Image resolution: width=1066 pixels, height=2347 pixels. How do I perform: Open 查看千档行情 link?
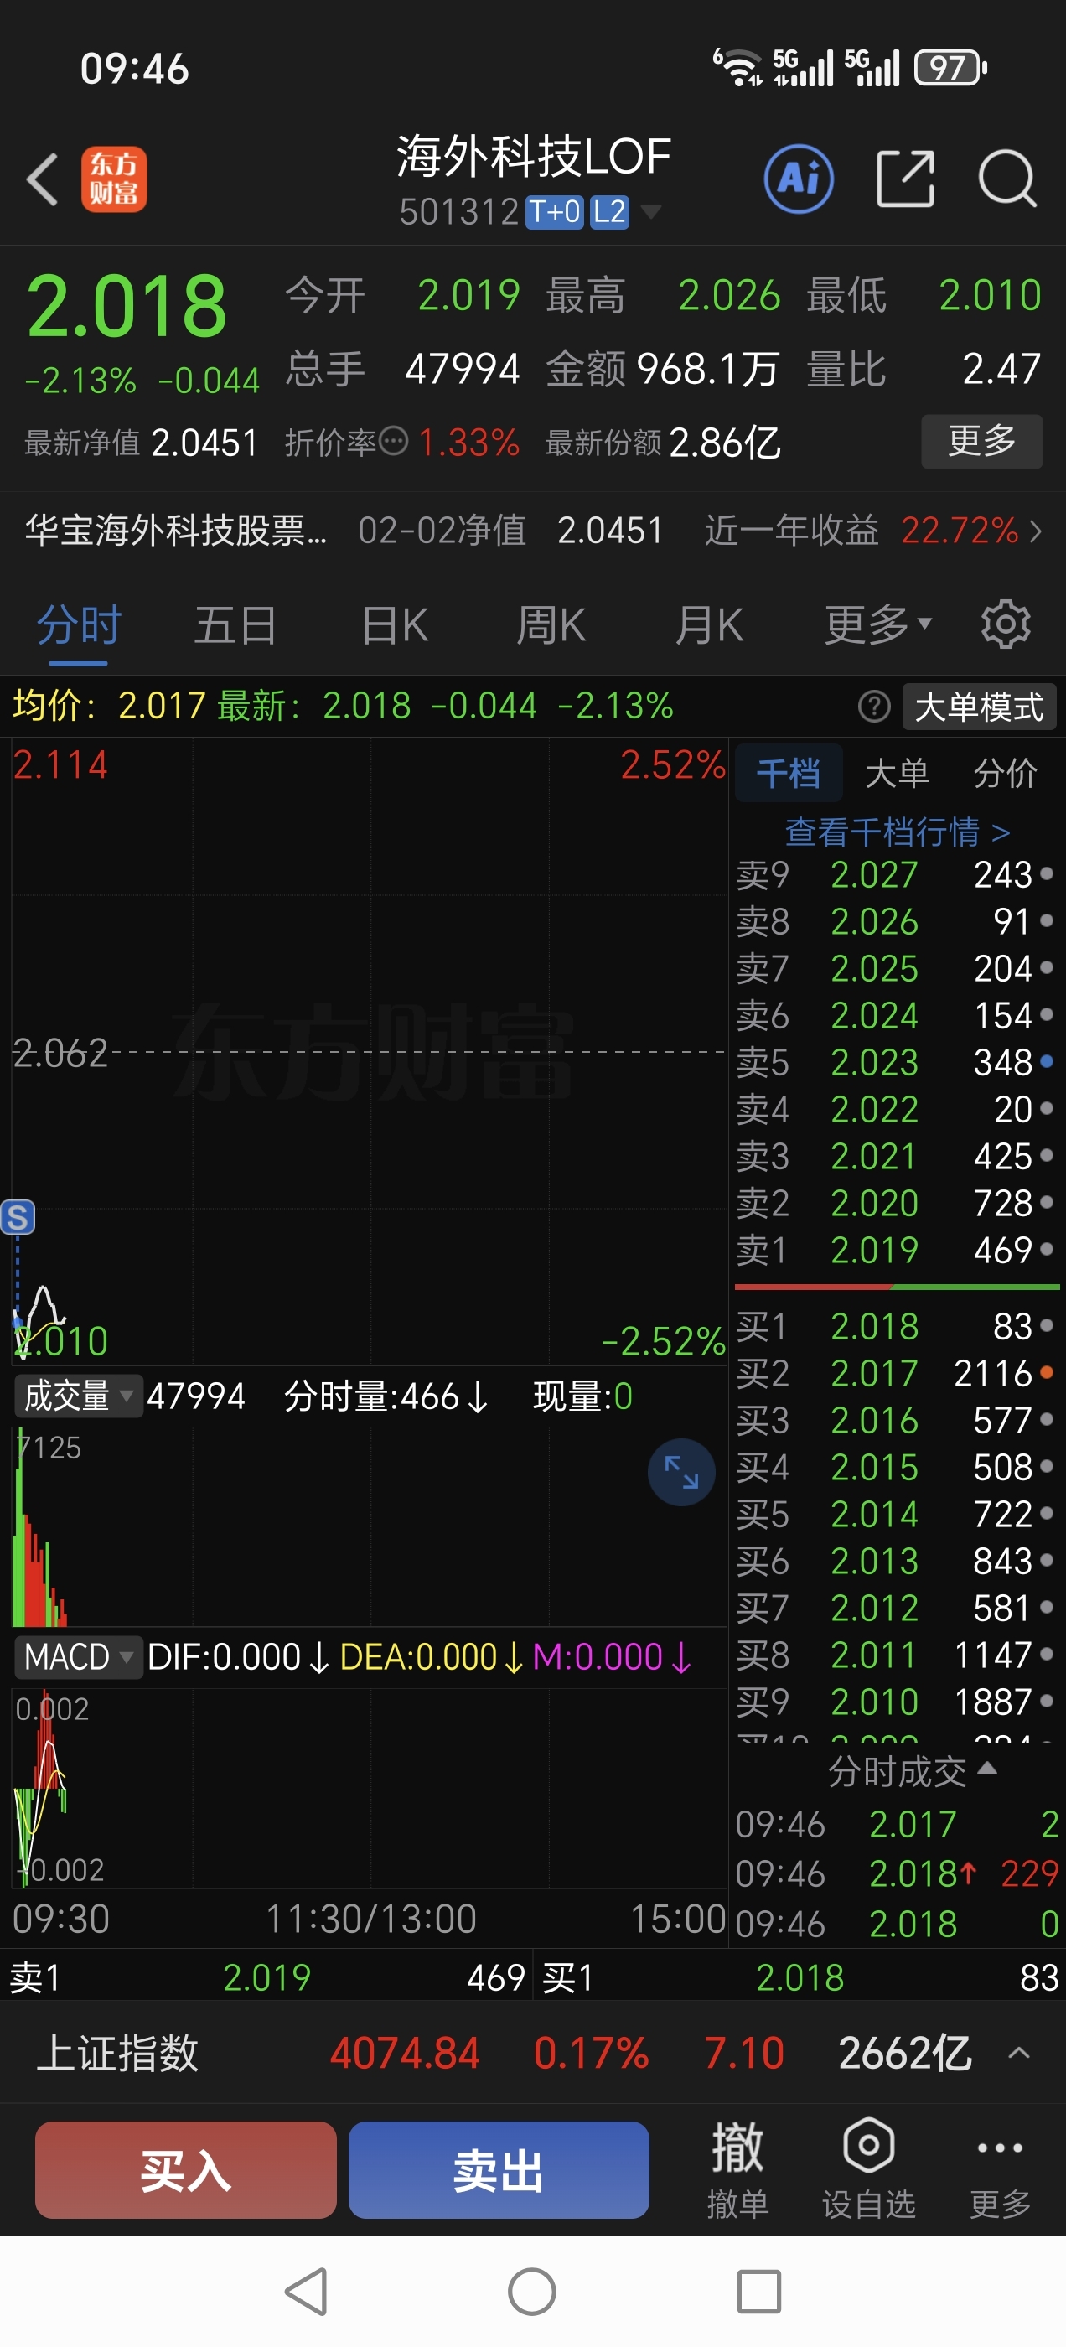click(x=897, y=831)
